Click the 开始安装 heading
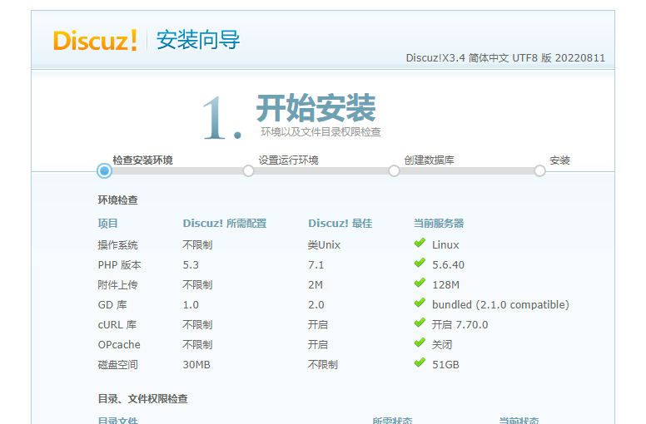This screenshot has width=646, height=424. (x=316, y=108)
